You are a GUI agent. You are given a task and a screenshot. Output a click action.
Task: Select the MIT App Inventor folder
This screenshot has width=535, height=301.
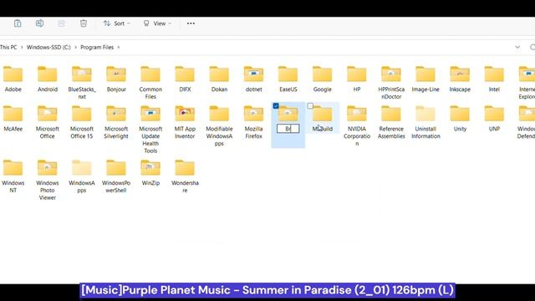[185, 122]
